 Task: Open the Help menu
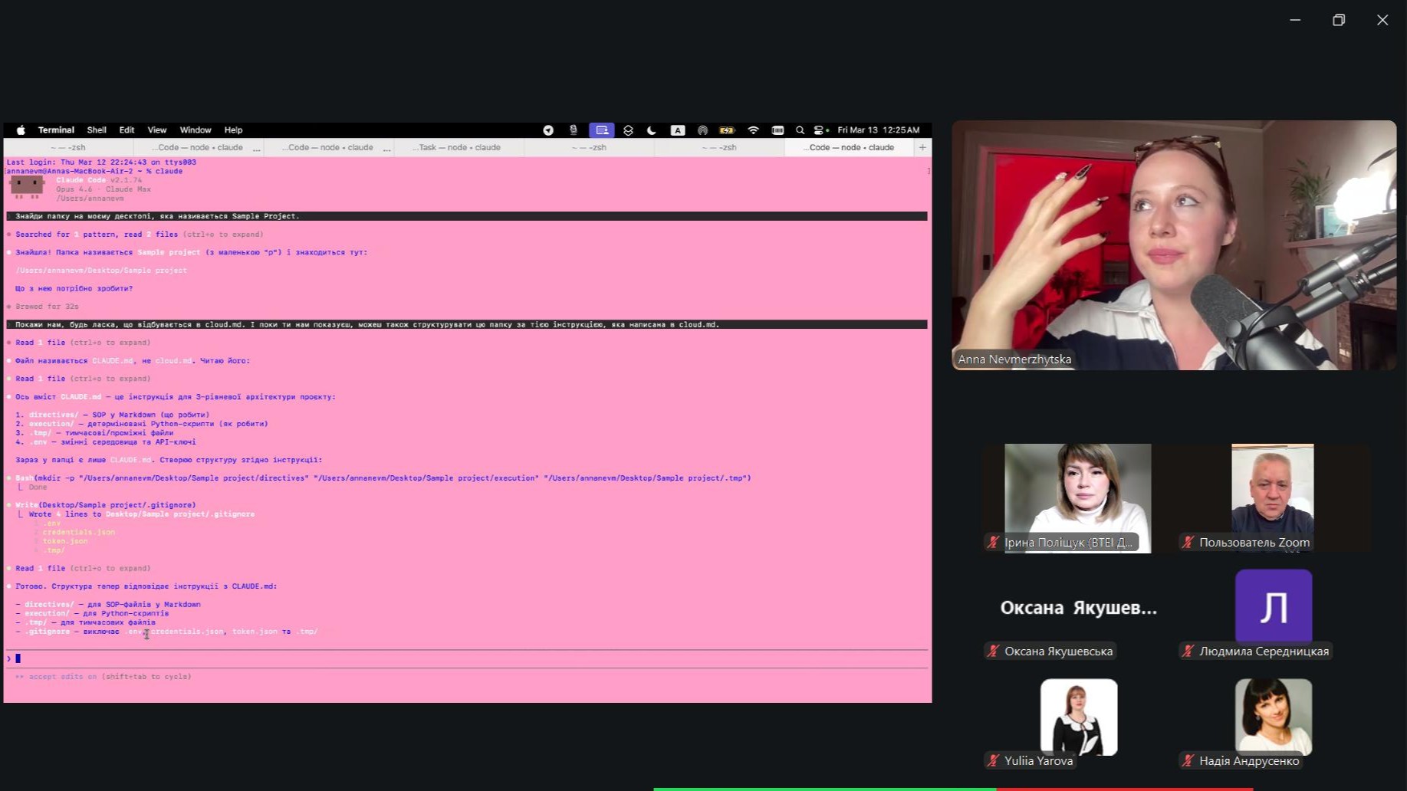pyautogui.click(x=233, y=130)
